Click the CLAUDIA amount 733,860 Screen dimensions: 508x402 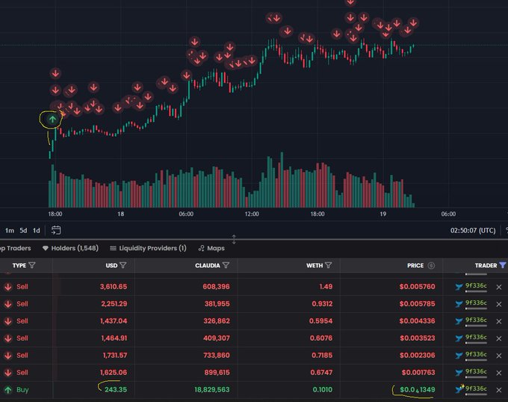pyautogui.click(x=217, y=356)
